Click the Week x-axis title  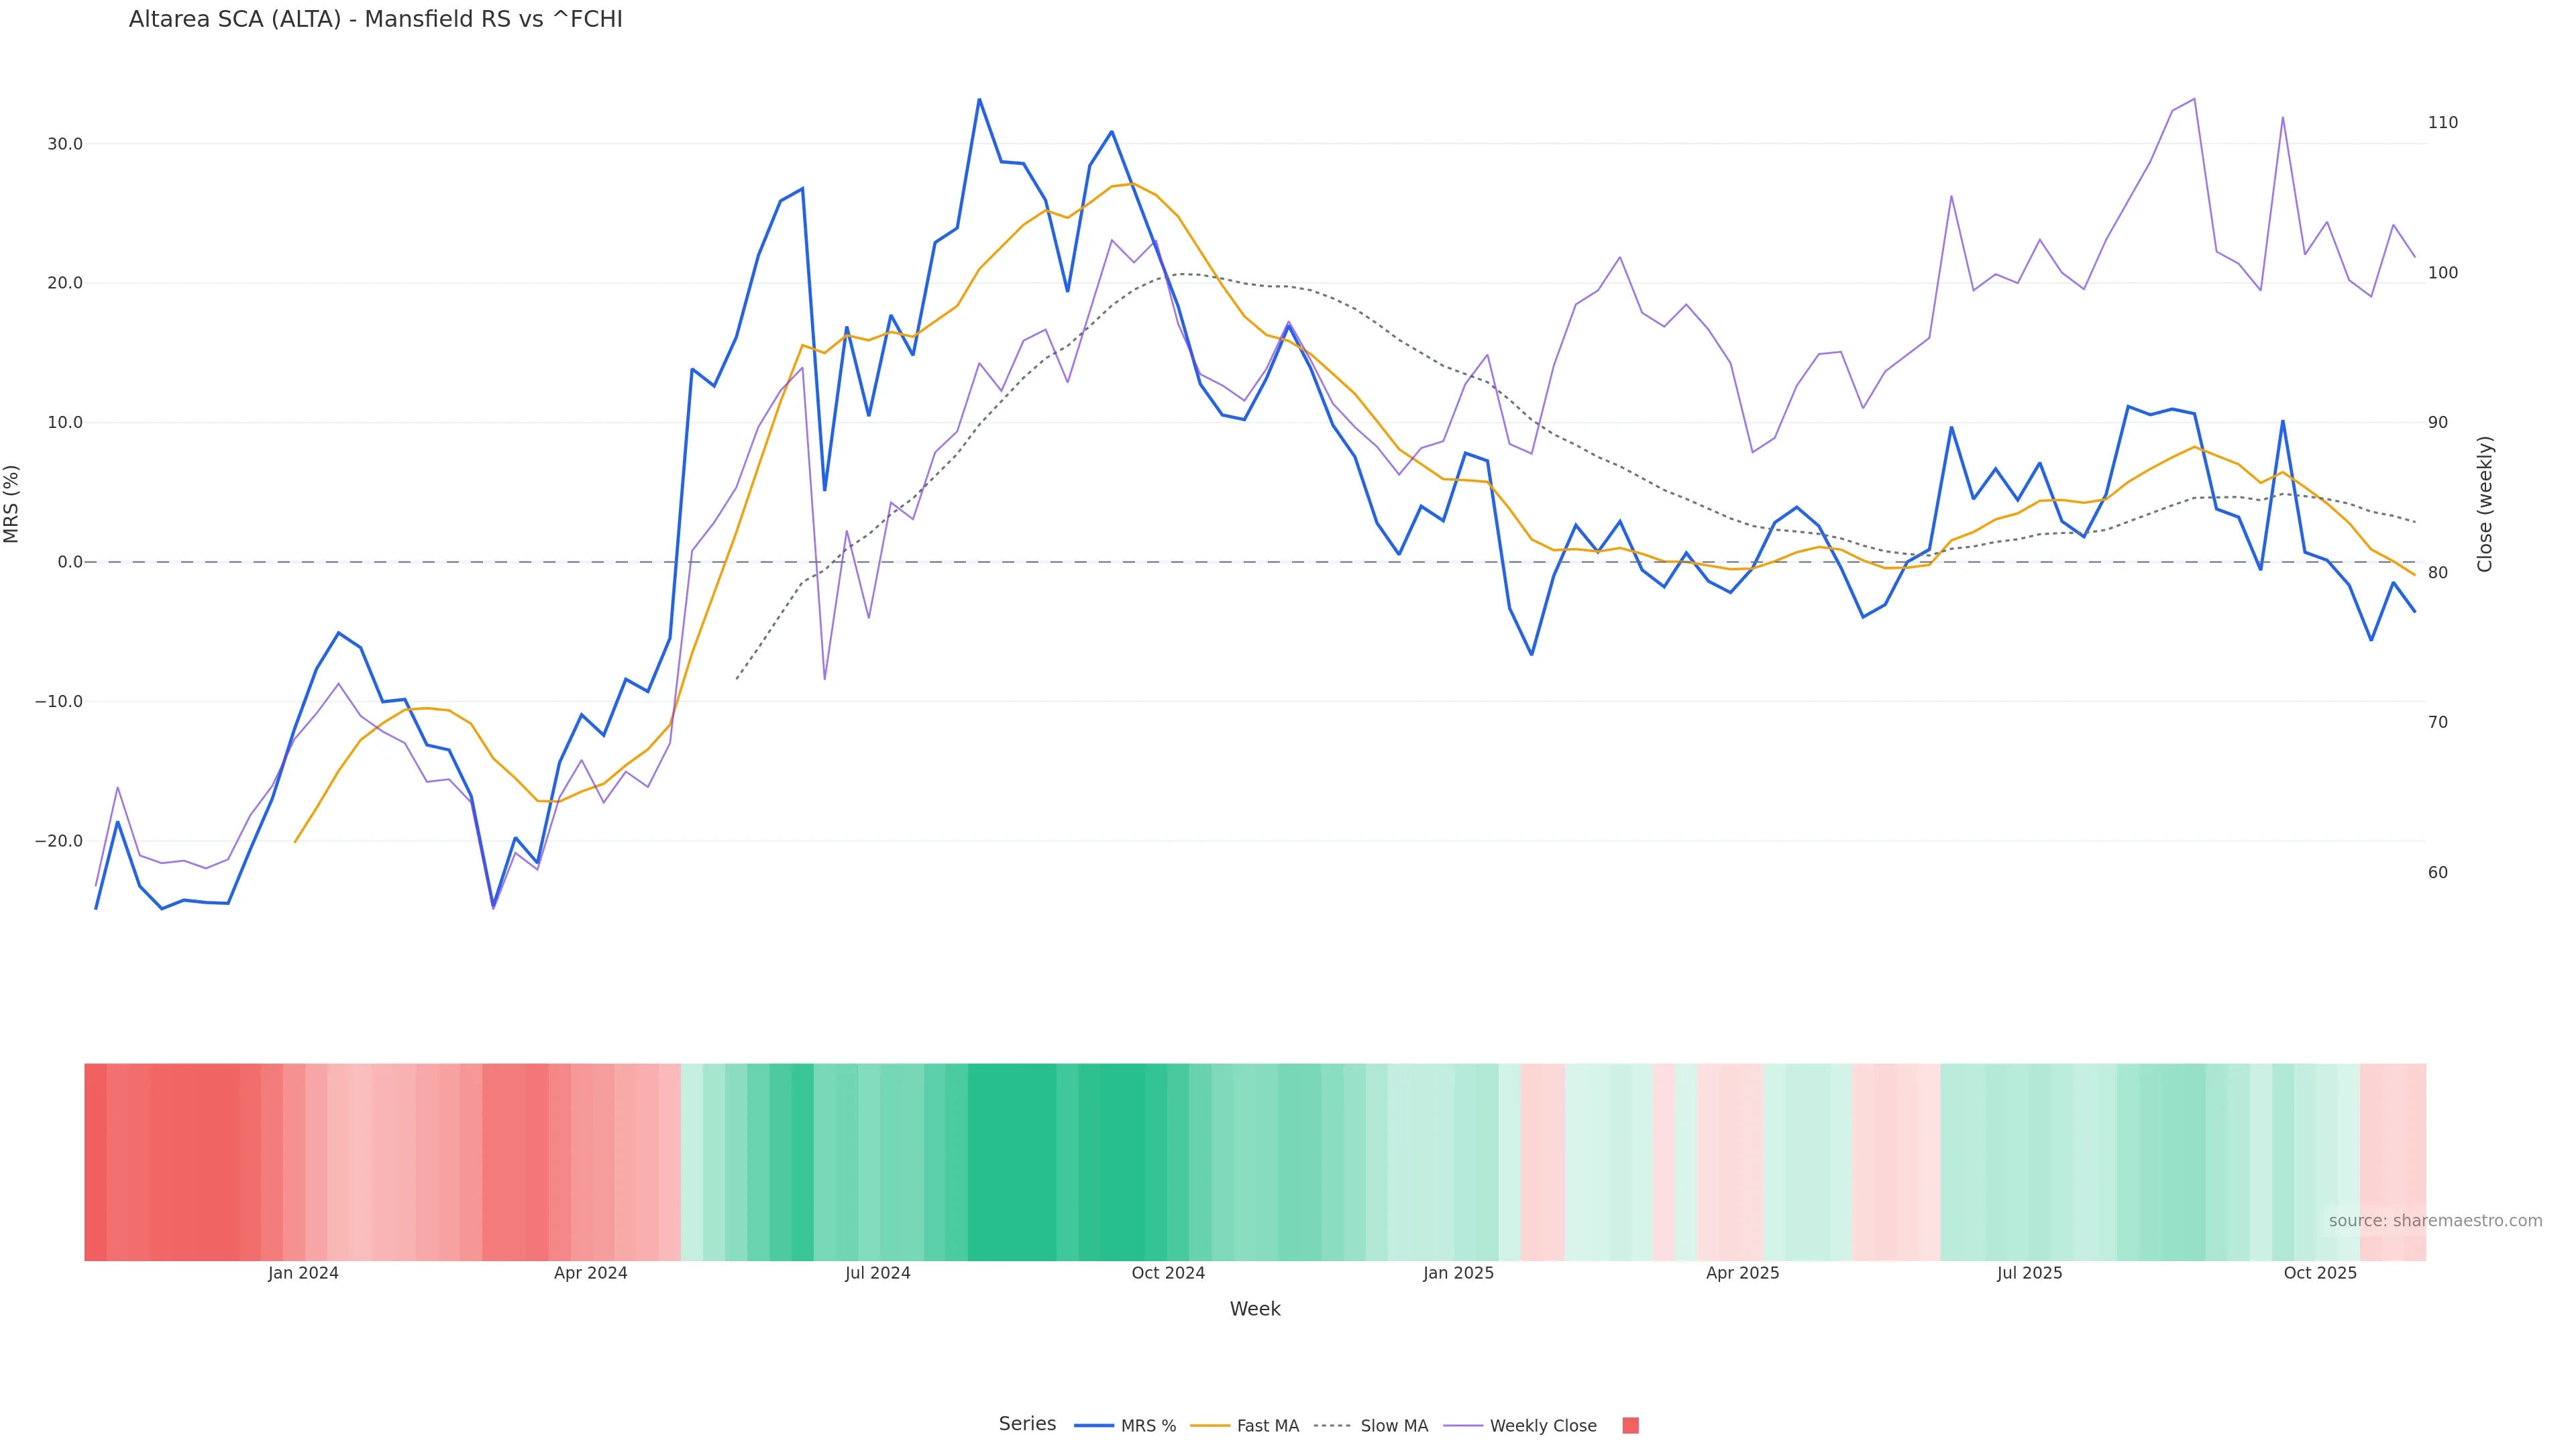click(x=1255, y=1309)
